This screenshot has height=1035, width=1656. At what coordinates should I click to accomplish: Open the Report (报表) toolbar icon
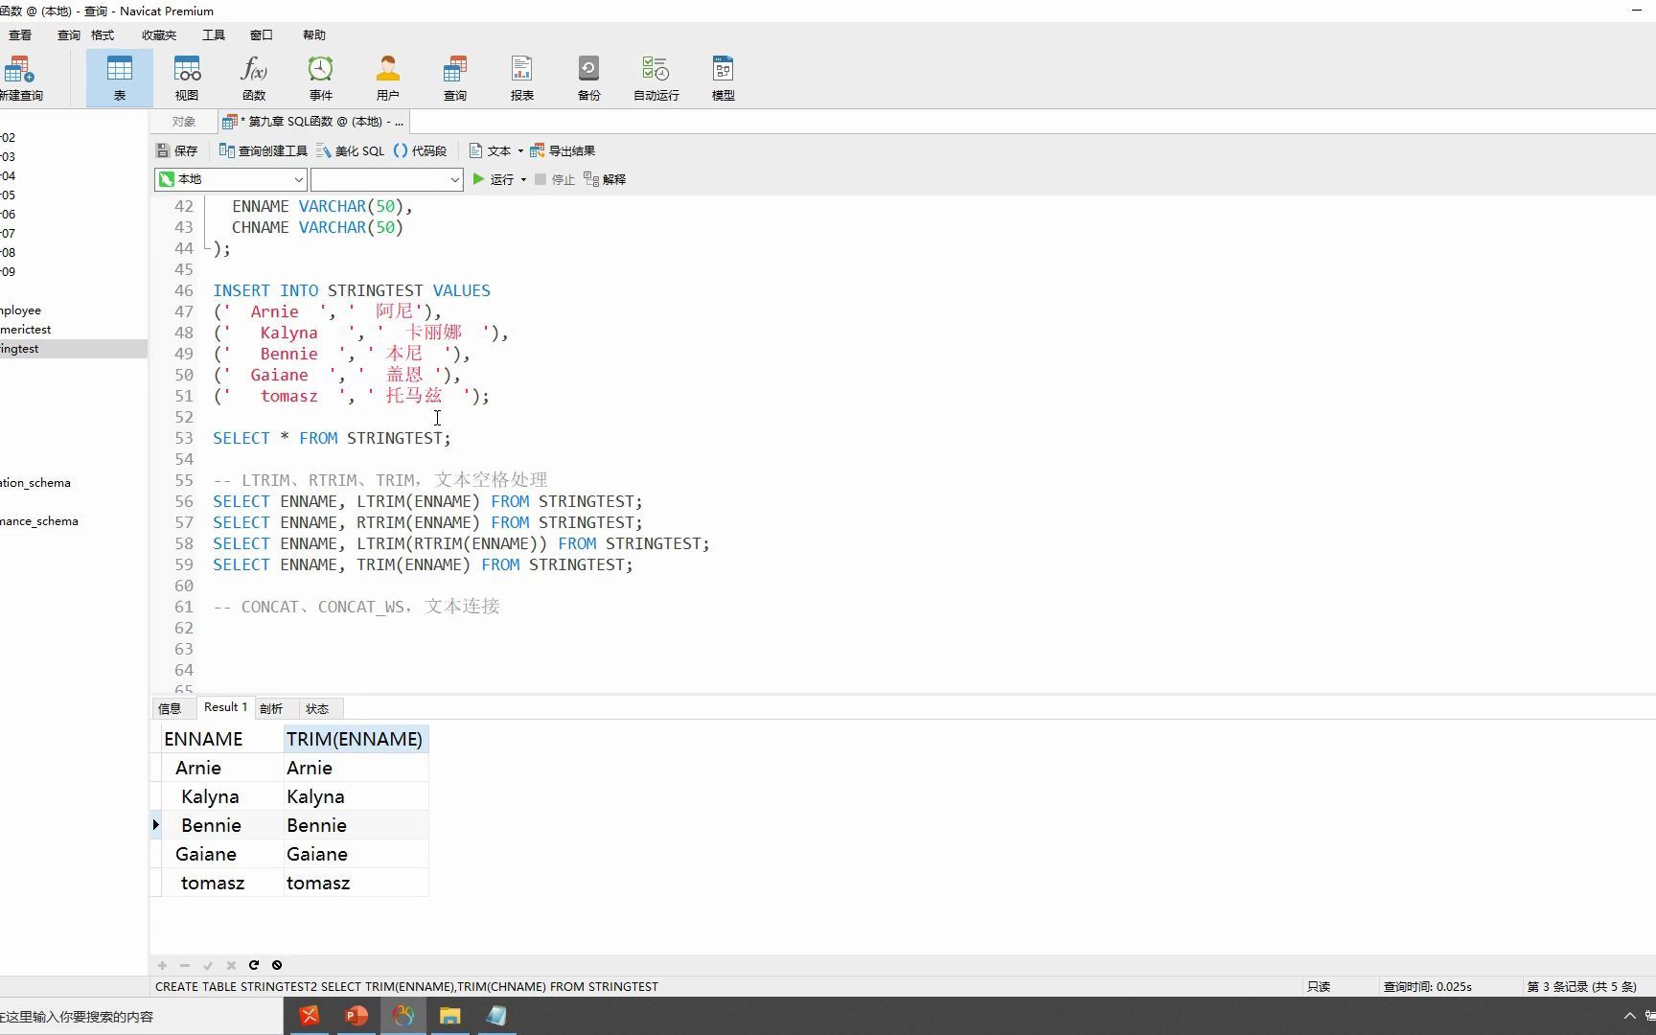point(522,78)
